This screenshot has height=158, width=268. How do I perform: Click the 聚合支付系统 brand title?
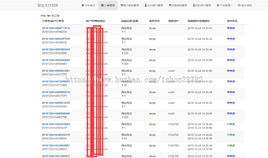click(x=48, y=5)
